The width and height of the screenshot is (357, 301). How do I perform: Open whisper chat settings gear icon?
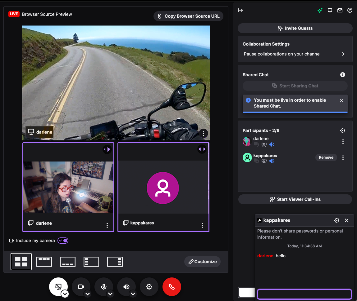(336, 220)
